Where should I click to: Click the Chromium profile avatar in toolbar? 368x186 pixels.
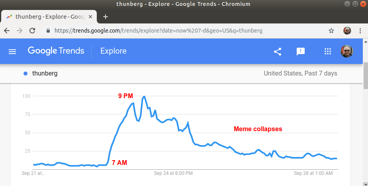(x=347, y=31)
